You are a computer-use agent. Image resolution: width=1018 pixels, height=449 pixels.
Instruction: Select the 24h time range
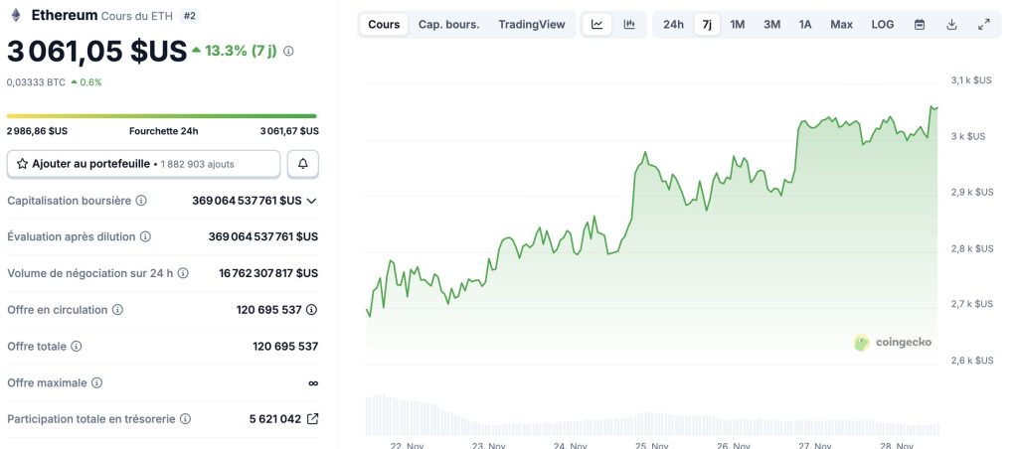[x=673, y=25]
